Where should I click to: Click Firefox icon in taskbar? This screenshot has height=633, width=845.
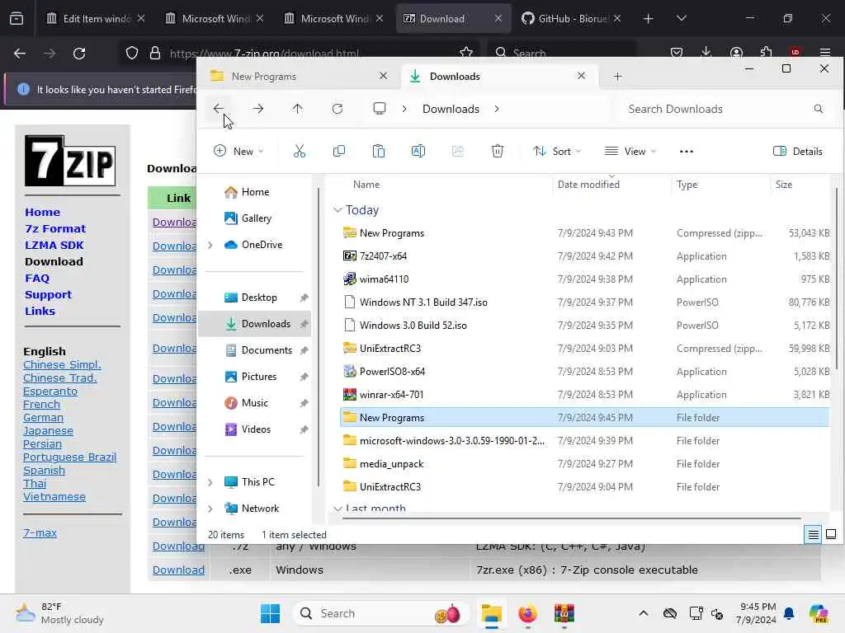tap(527, 613)
